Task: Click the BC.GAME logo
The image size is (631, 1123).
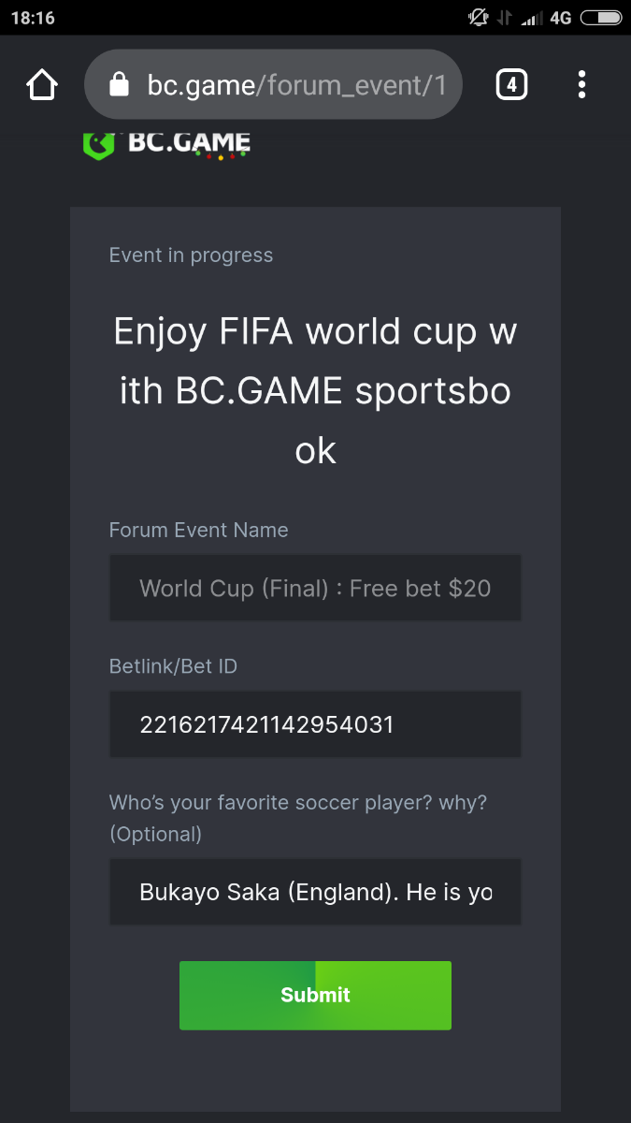Action: (x=166, y=144)
